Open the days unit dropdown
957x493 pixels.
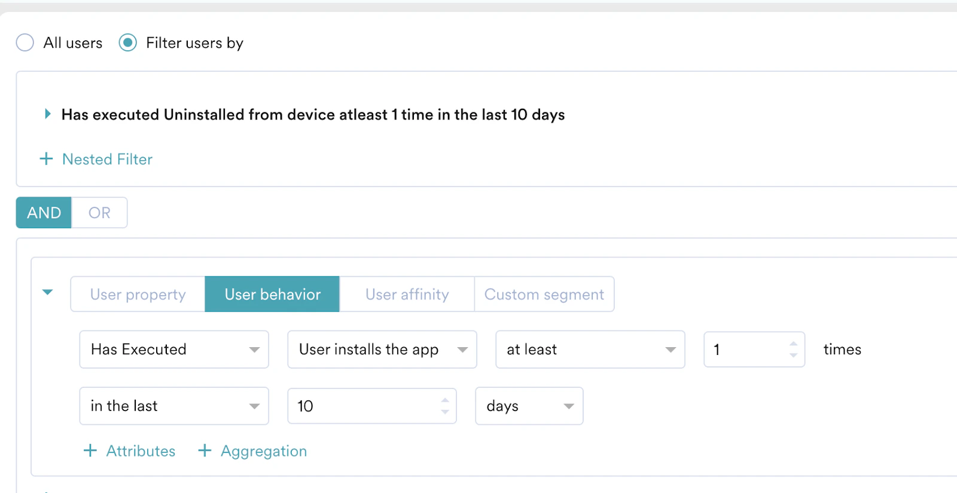click(x=529, y=406)
